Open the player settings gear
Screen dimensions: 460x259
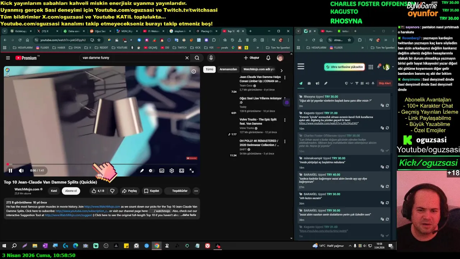pos(172,171)
